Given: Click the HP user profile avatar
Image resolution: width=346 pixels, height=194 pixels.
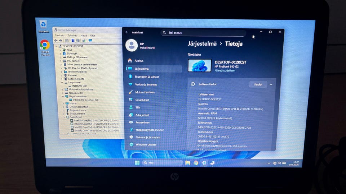Looking at the screenshot, I should [132, 45].
